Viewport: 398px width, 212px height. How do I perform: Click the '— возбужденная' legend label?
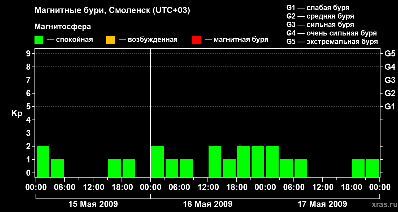coord(148,40)
